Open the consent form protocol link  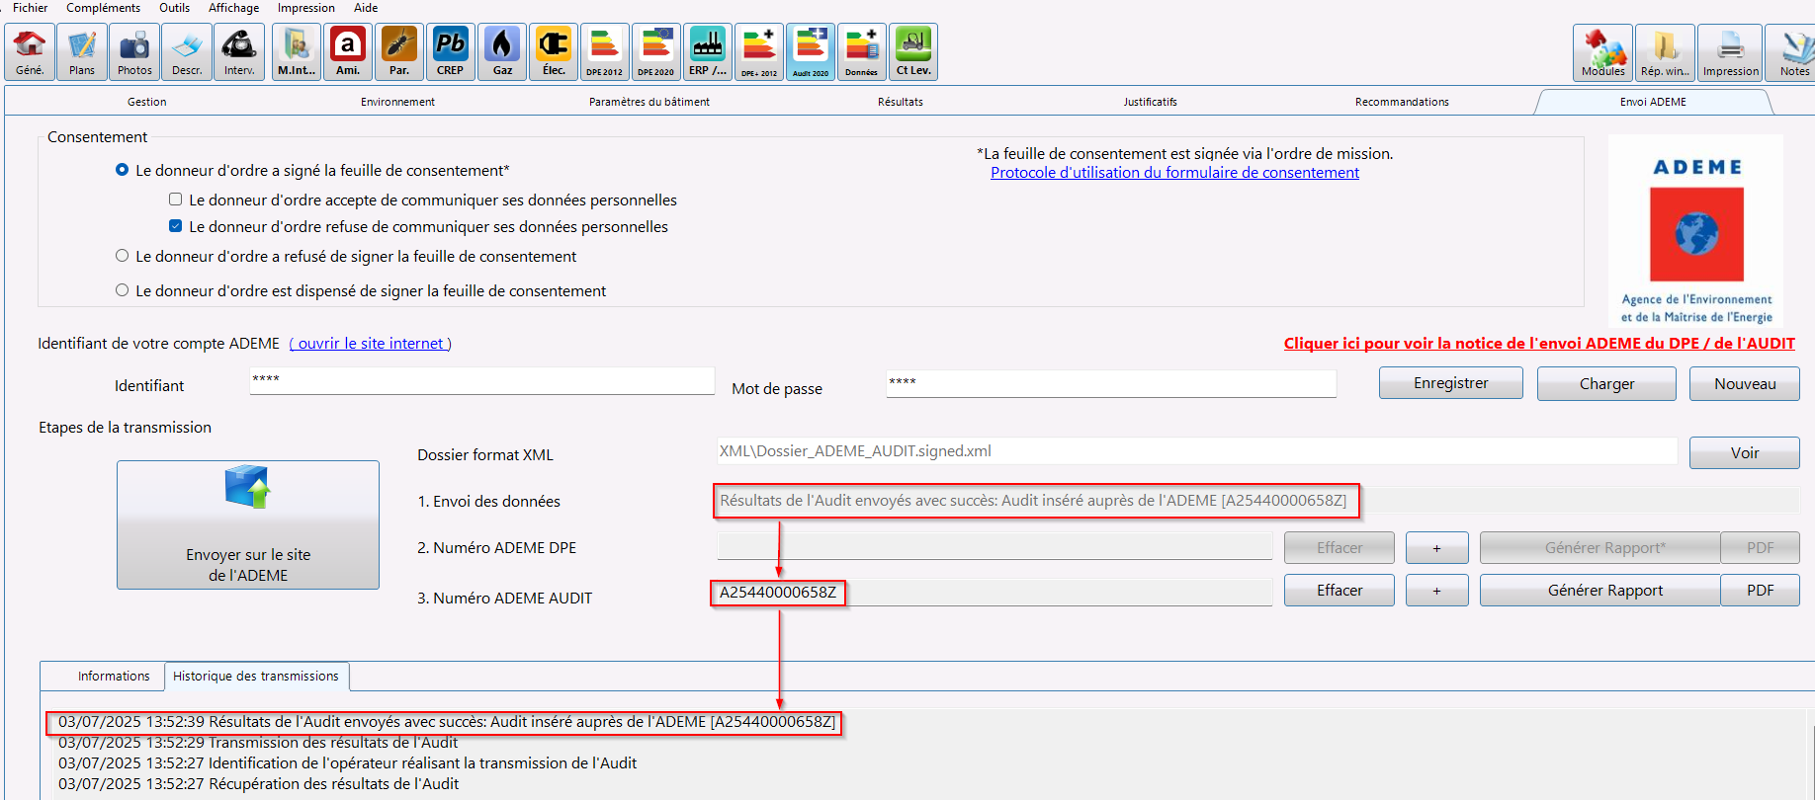click(x=1174, y=173)
